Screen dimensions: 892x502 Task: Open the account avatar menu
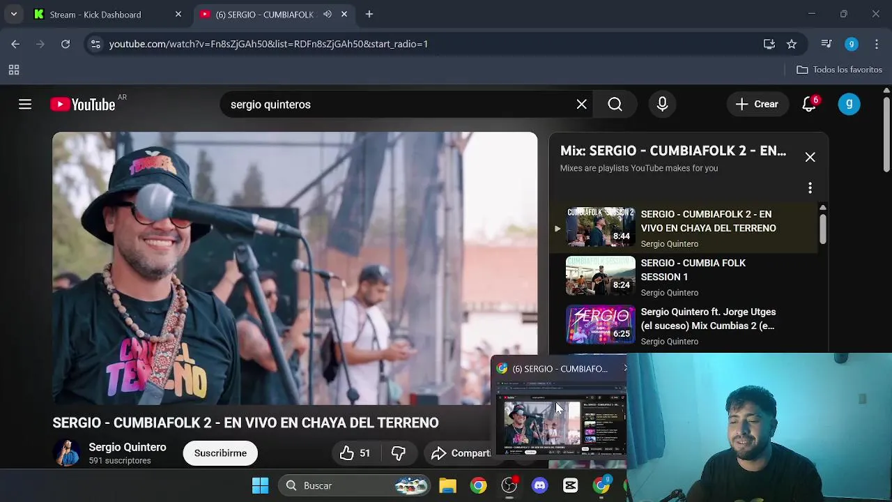(x=849, y=105)
